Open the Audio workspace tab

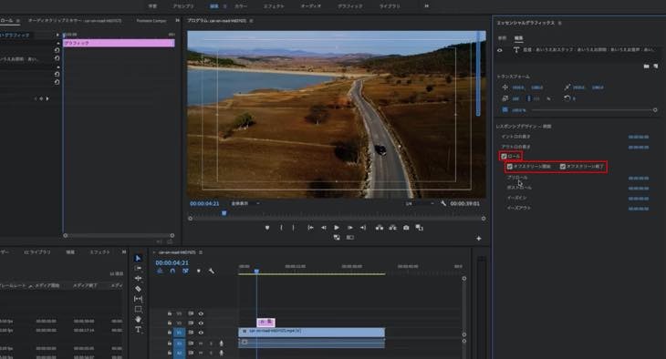(311, 6)
